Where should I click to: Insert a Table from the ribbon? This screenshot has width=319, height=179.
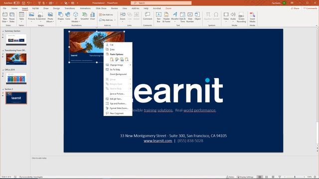pyautogui.click(x=21, y=17)
